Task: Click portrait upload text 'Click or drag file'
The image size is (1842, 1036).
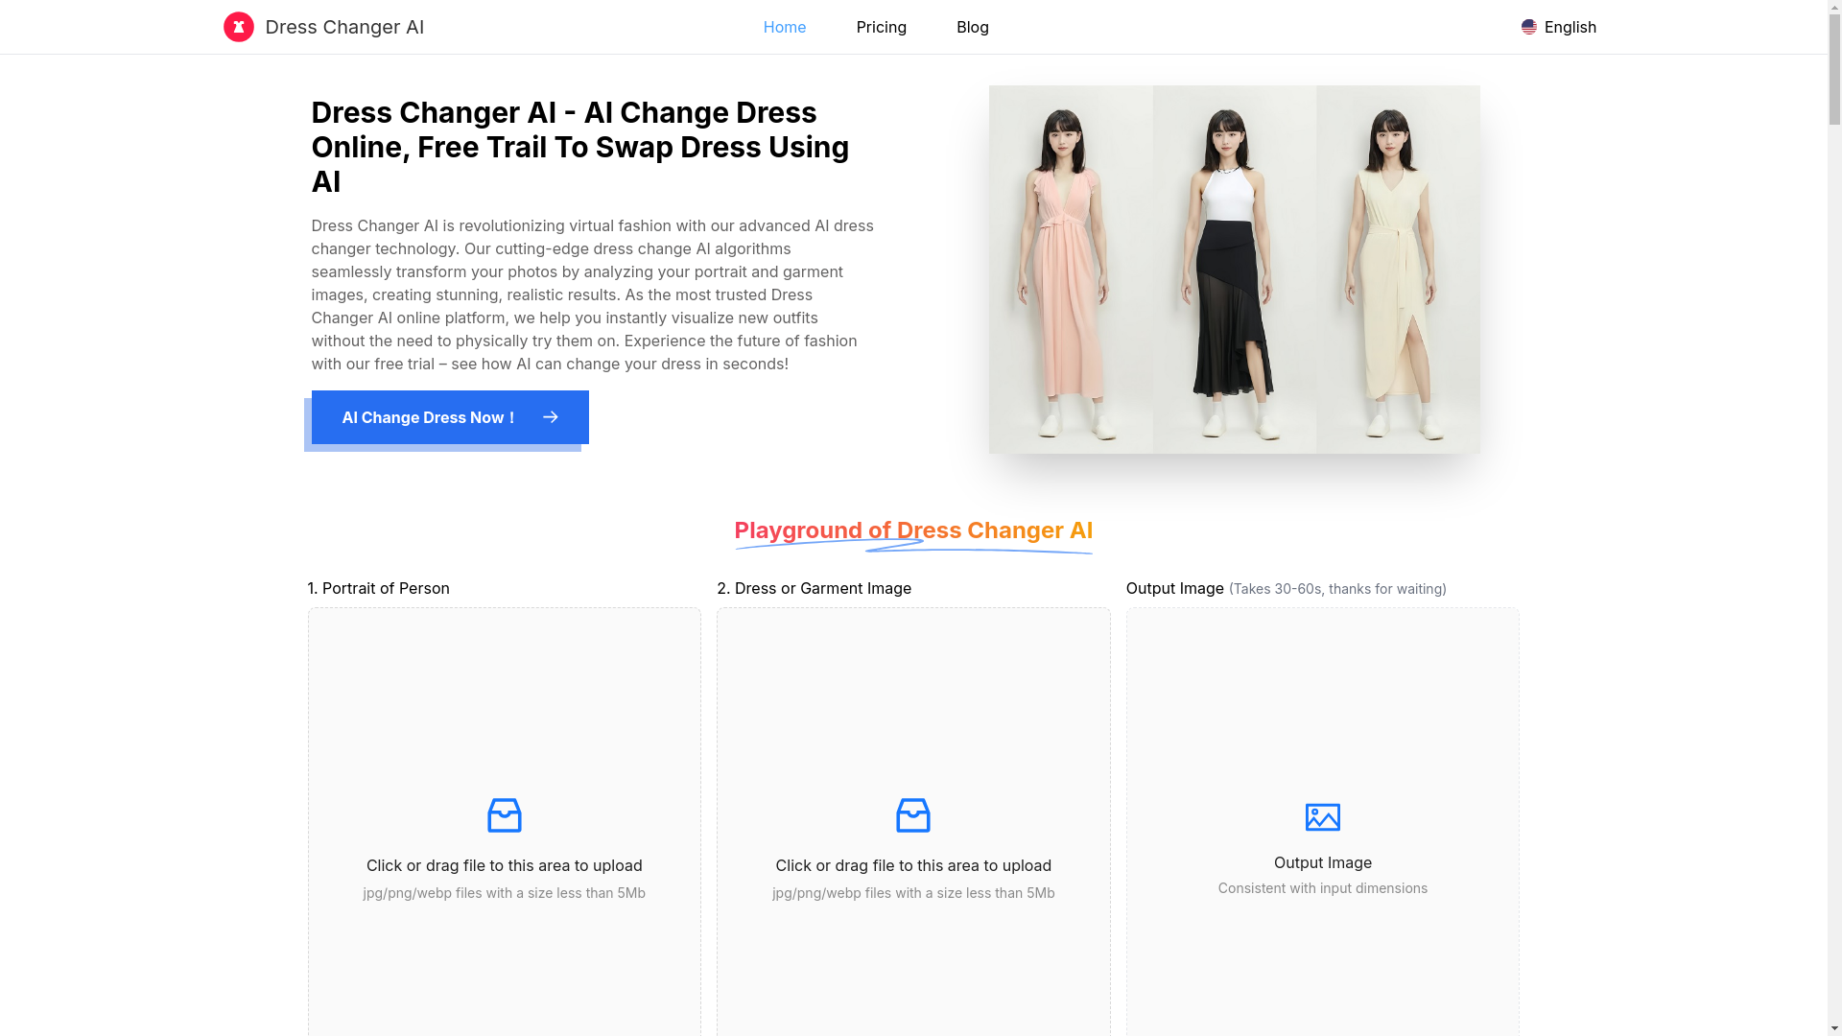Action: point(505,865)
